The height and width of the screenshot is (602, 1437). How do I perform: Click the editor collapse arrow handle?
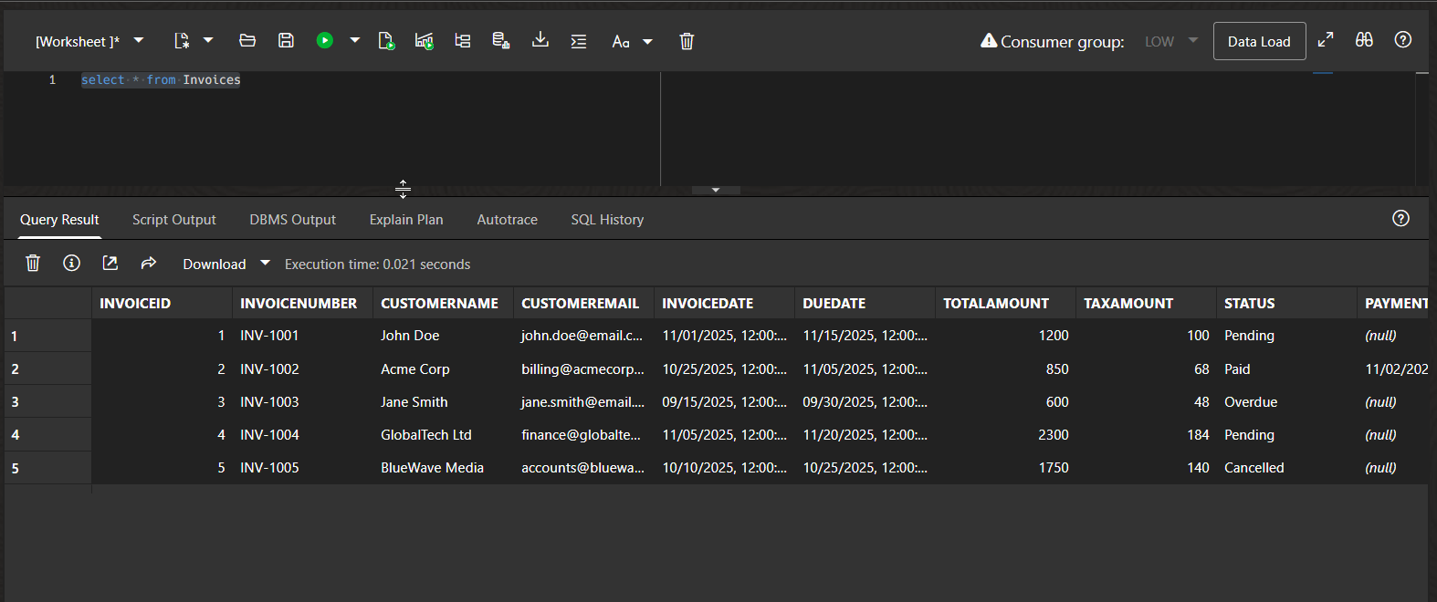tap(716, 190)
